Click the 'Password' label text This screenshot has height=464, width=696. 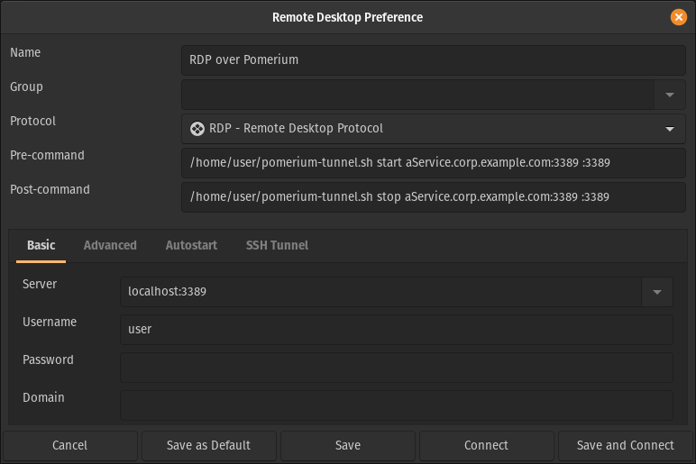click(48, 359)
